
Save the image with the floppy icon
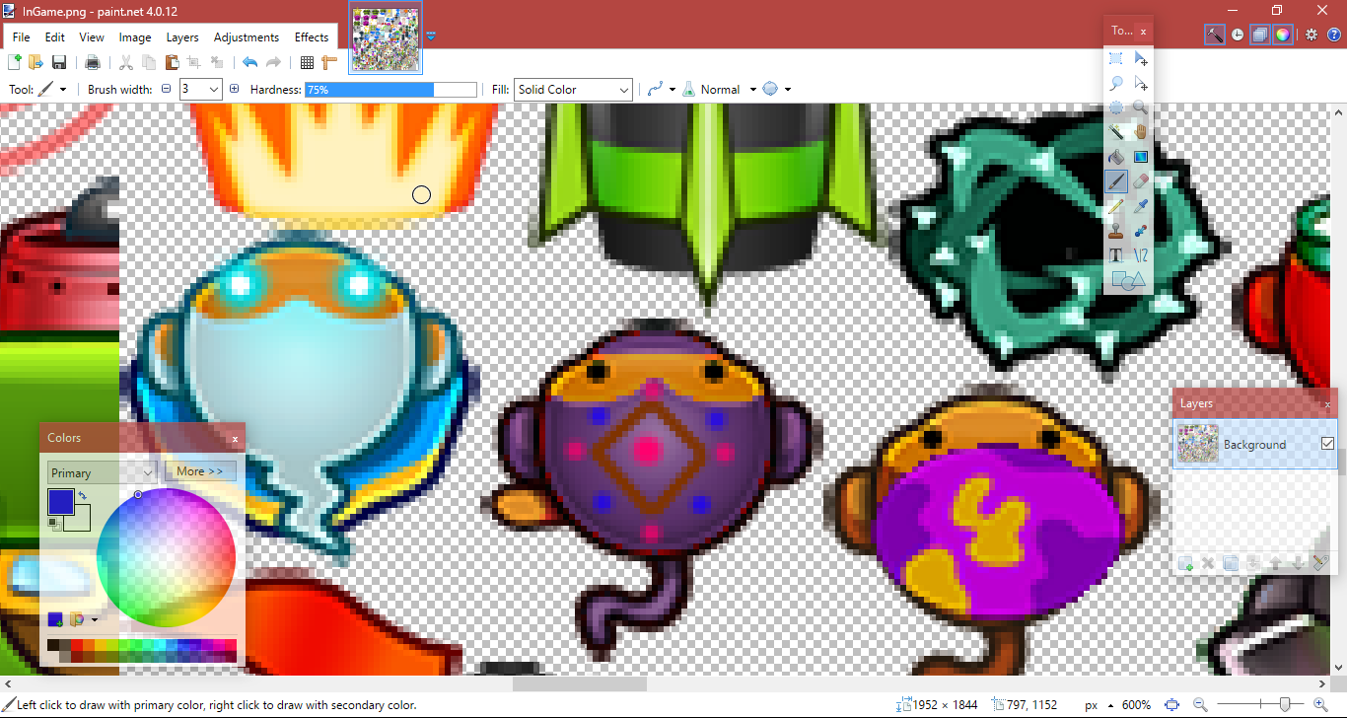[59, 63]
